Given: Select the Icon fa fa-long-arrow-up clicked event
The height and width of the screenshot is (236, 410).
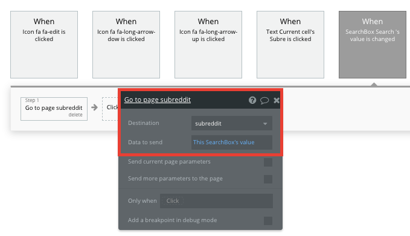Looking at the screenshot, I should pos(208,45).
